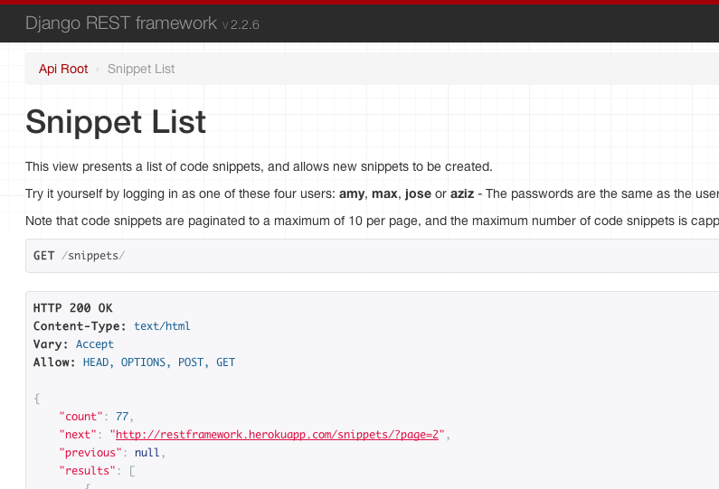
Task: Click the bold username amy
Action: (352, 194)
